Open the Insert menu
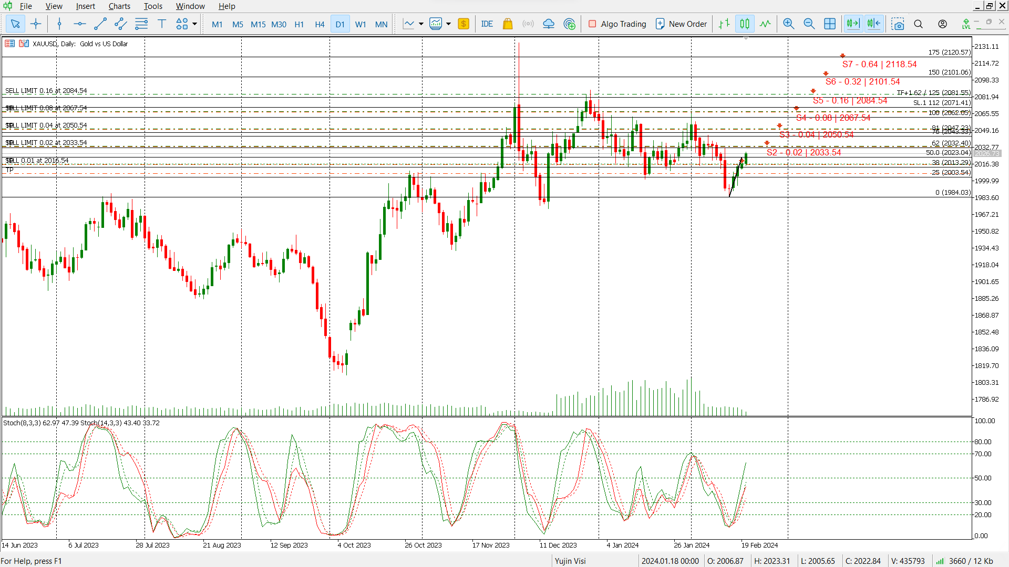Screen dimensions: 1009x567 click(x=85, y=6)
